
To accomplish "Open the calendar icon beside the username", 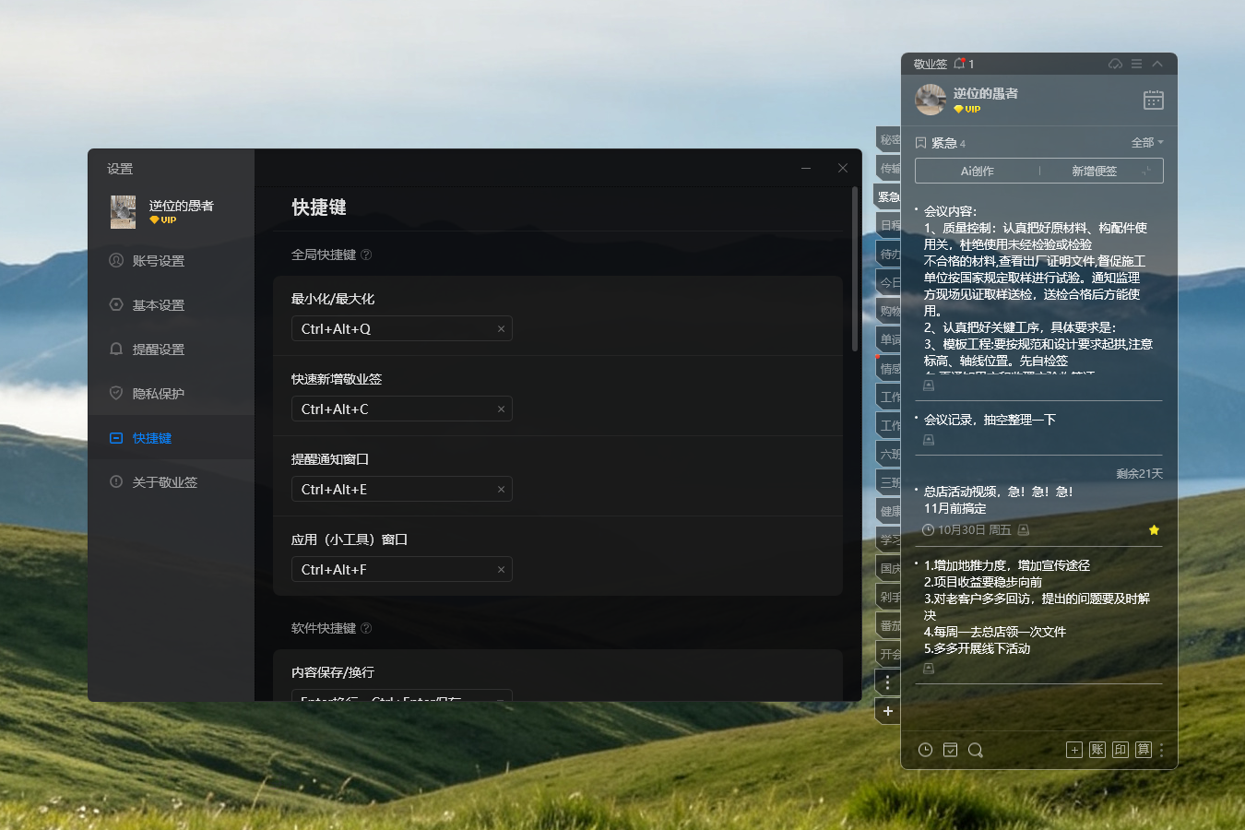I will (1153, 100).
